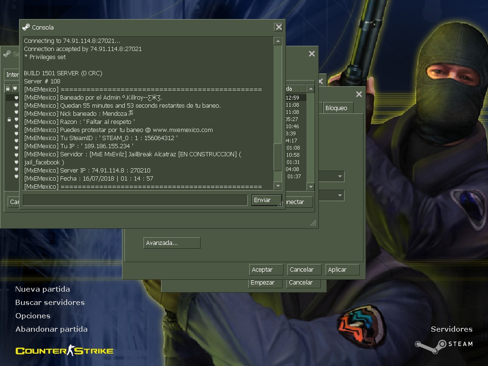Open the lower dropdown in options dialog

340,195
